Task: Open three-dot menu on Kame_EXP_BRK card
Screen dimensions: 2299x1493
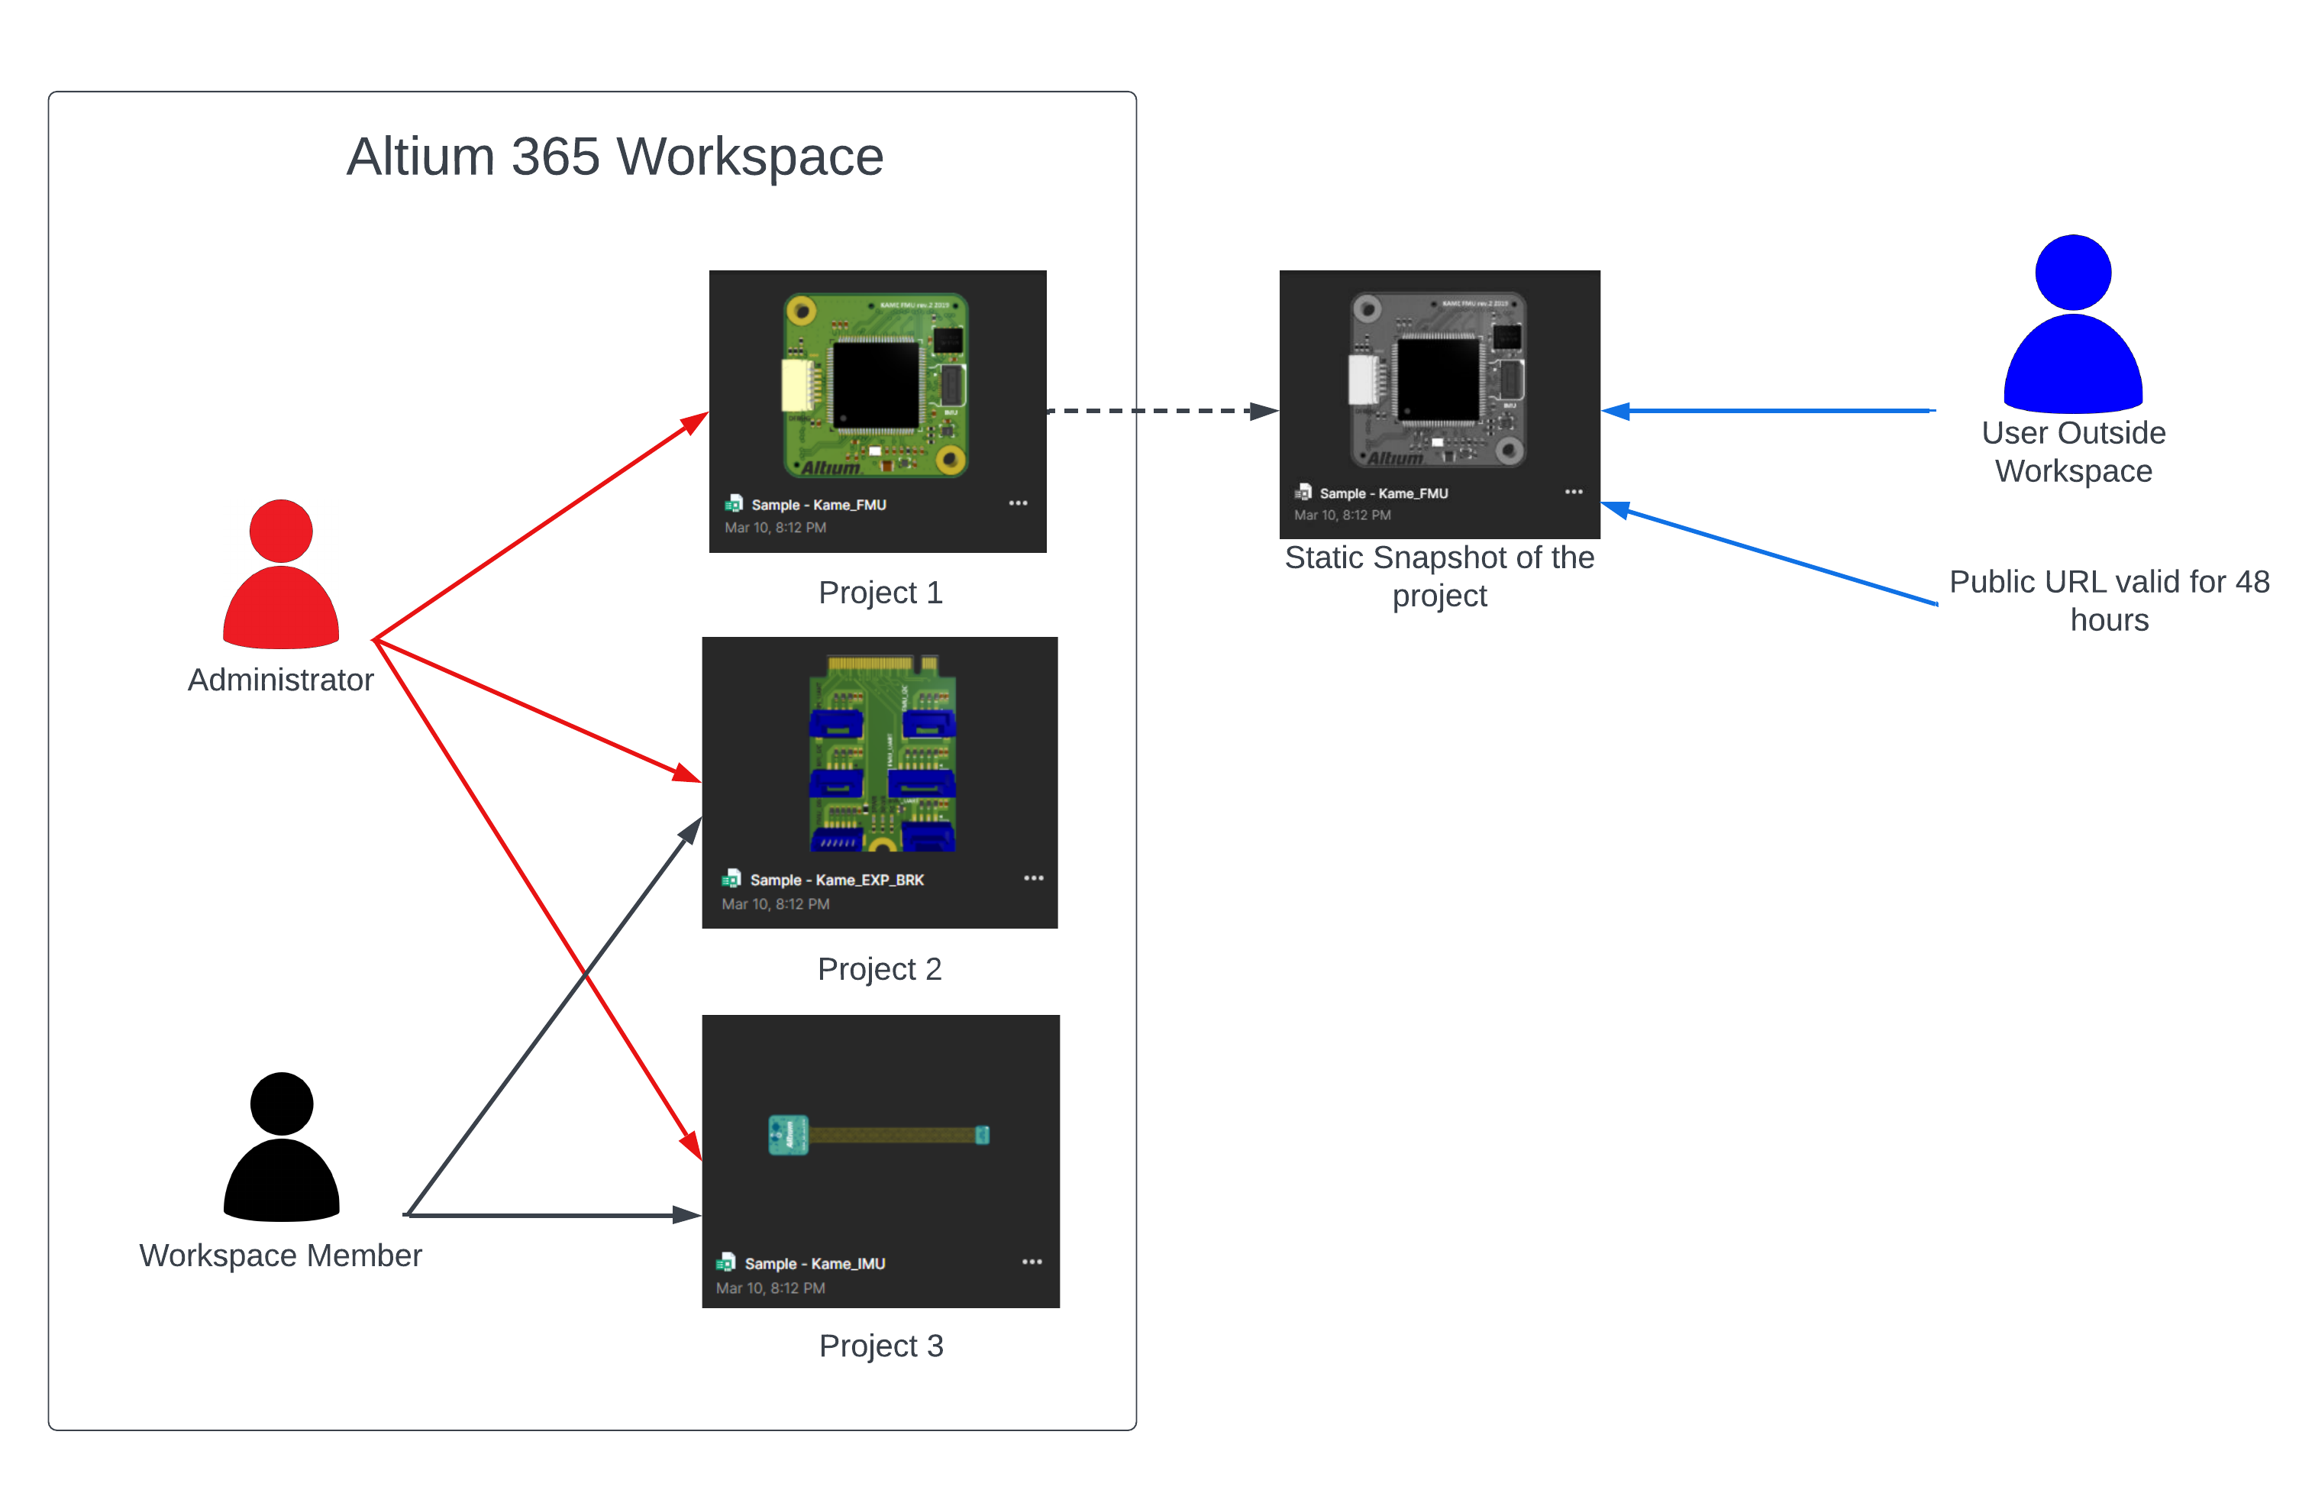Action: point(1034,877)
